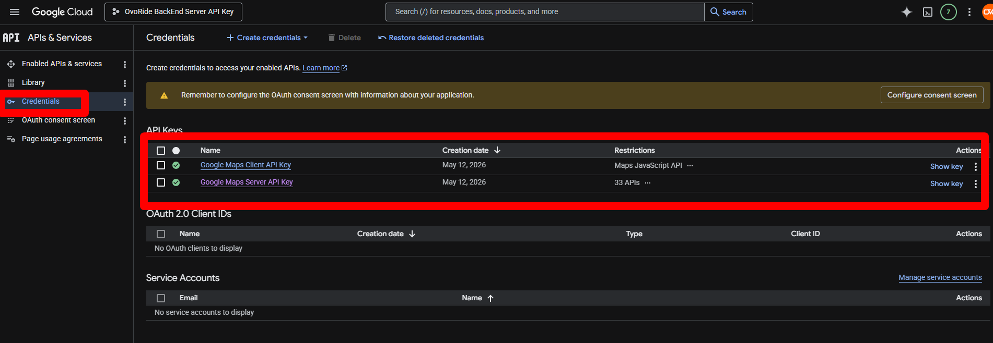993x343 pixels.
Task: Open the Library section
Action: click(33, 82)
